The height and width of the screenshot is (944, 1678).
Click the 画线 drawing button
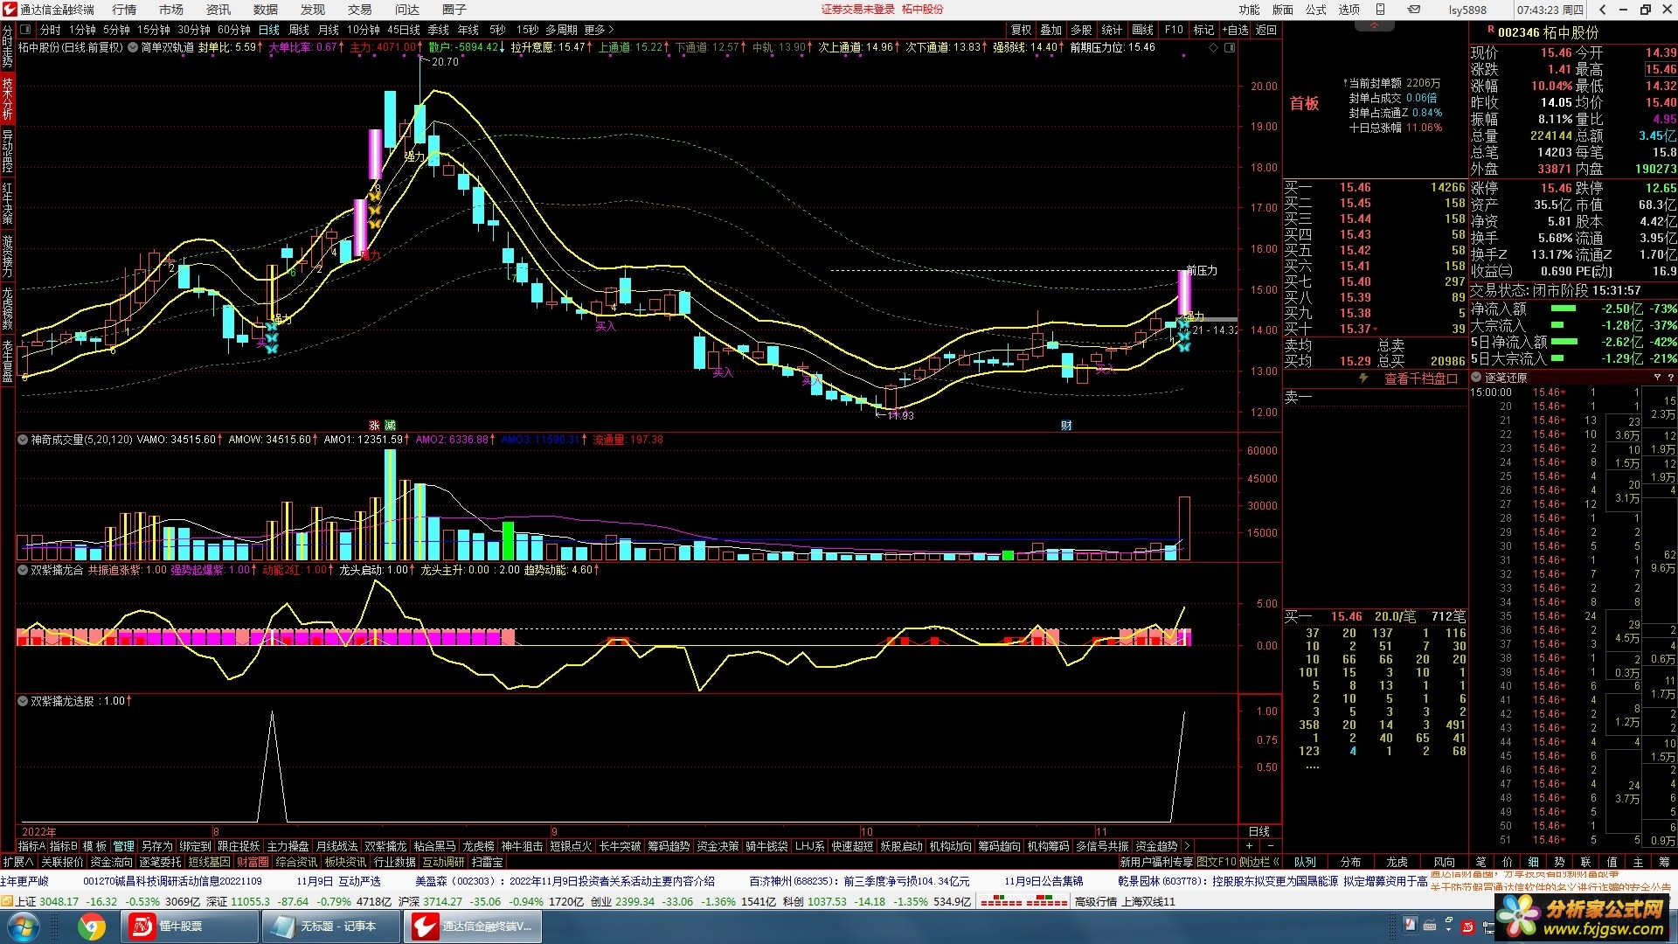(x=1142, y=30)
